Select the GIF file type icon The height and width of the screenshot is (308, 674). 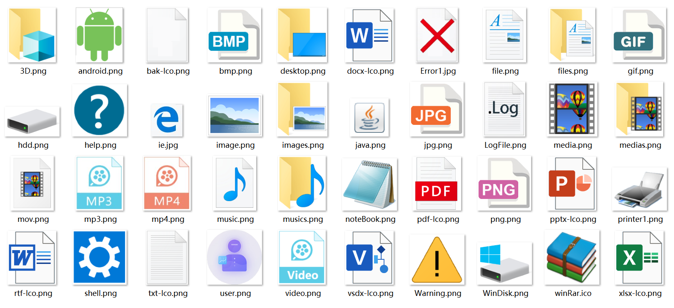[639, 35]
